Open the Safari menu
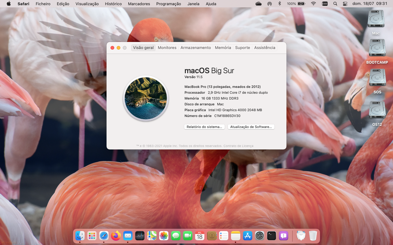393x245 pixels. [23, 4]
